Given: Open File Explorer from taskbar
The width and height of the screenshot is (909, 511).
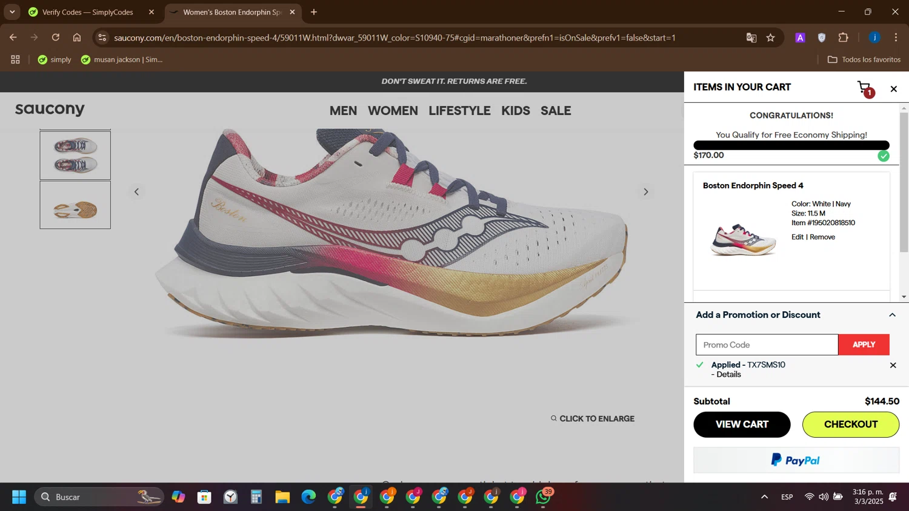Looking at the screenshot, I should click(282, 497).
